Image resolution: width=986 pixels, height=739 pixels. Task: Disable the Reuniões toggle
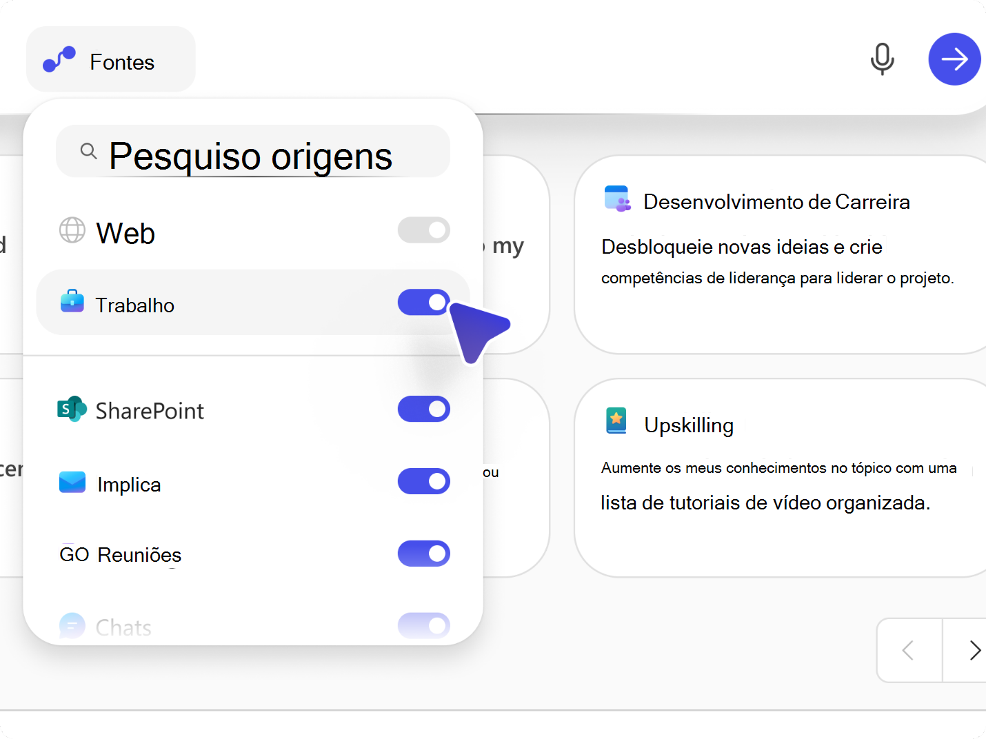(x=423, y=554)
